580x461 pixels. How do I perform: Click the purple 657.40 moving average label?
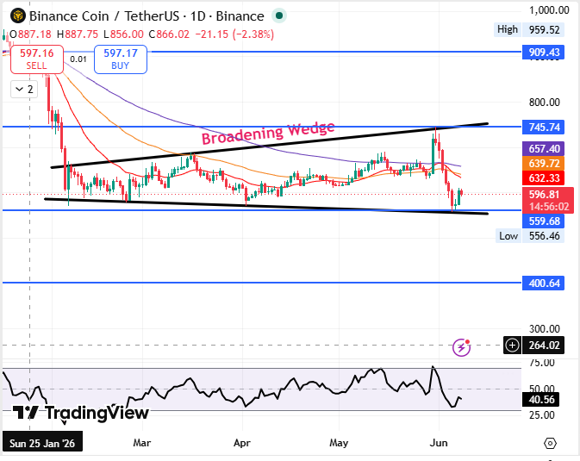[544, 148]
